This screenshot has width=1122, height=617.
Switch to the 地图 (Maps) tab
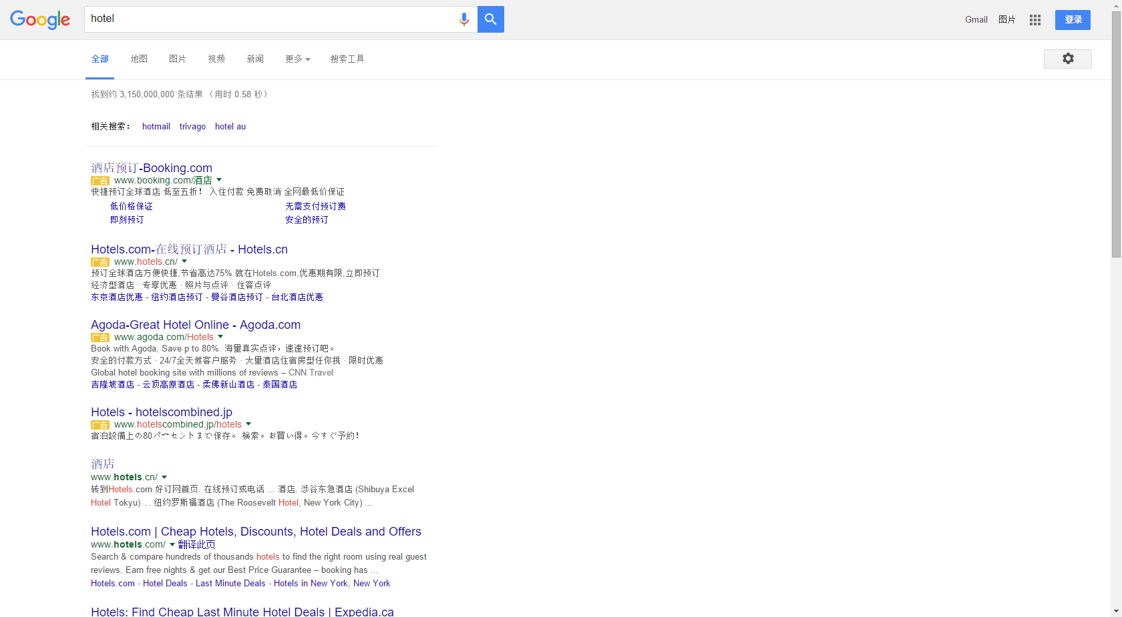pyautogui.click(x=139, y=59)
